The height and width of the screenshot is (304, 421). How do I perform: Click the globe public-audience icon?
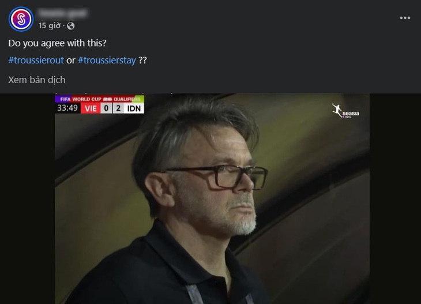pos(70,26)
